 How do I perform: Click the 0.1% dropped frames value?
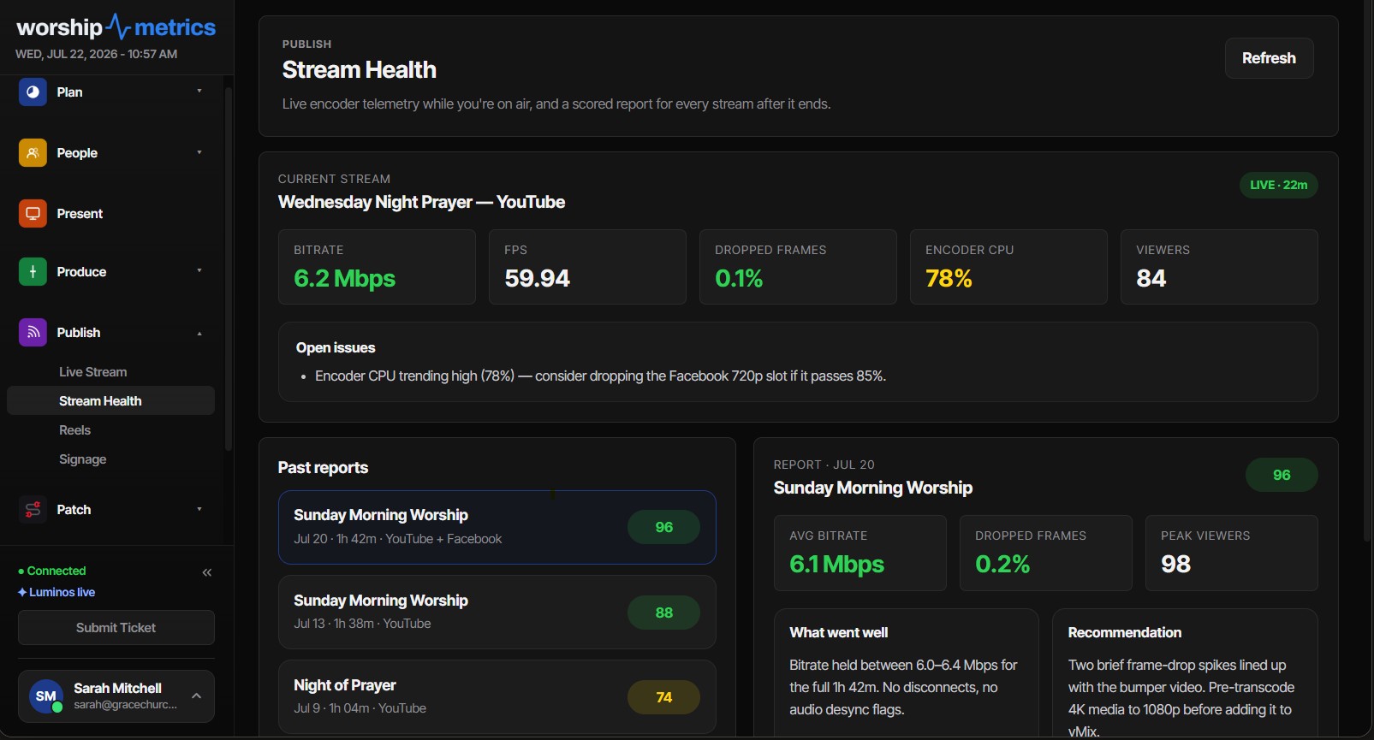click(x=739, y=279)
